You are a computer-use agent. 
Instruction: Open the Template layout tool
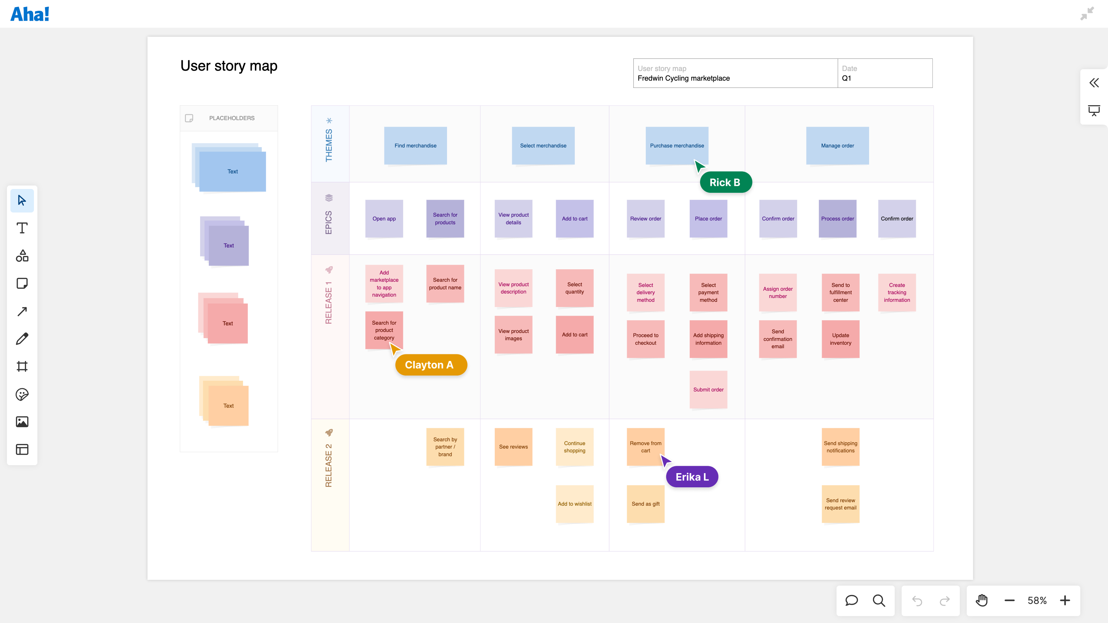pos(22,449)
